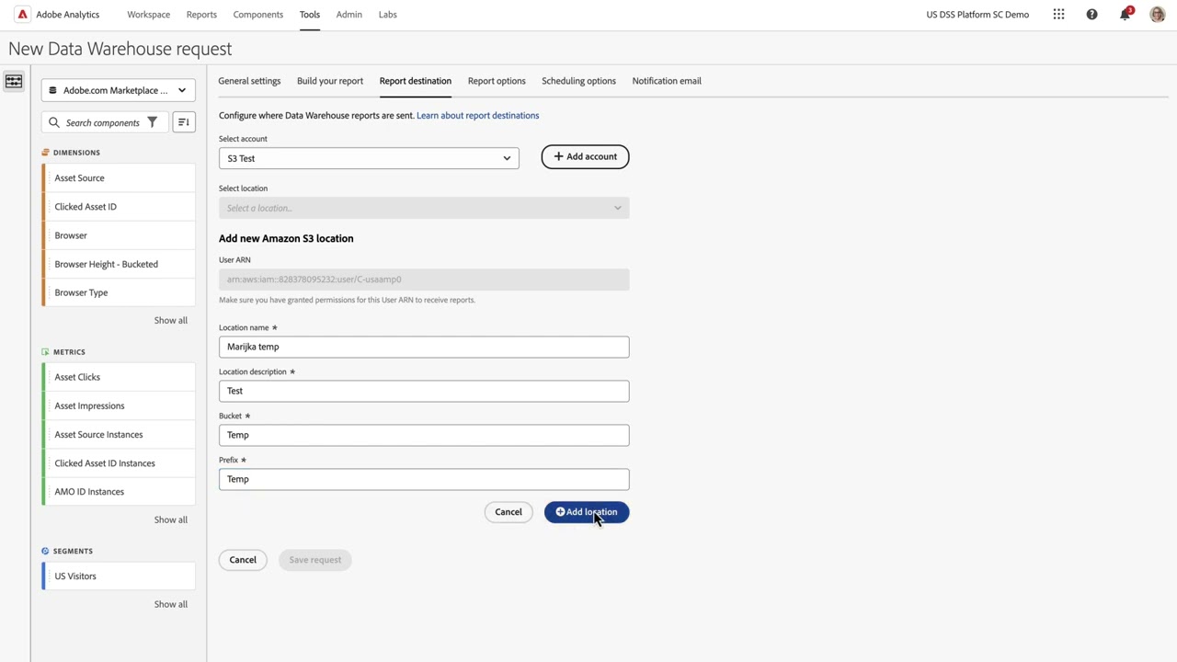1177x662 pixels.
Task: Open the app switcher grid icon
Action: [x=1059, y=15]
